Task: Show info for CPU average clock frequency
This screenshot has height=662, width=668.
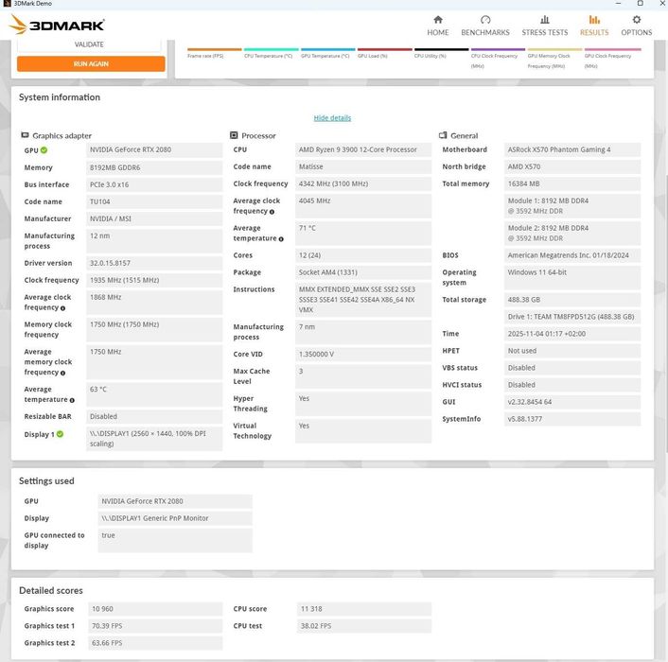Action: tap(272, 212)
